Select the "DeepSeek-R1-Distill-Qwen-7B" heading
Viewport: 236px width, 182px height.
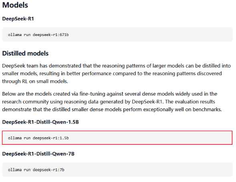pos(38,154)
